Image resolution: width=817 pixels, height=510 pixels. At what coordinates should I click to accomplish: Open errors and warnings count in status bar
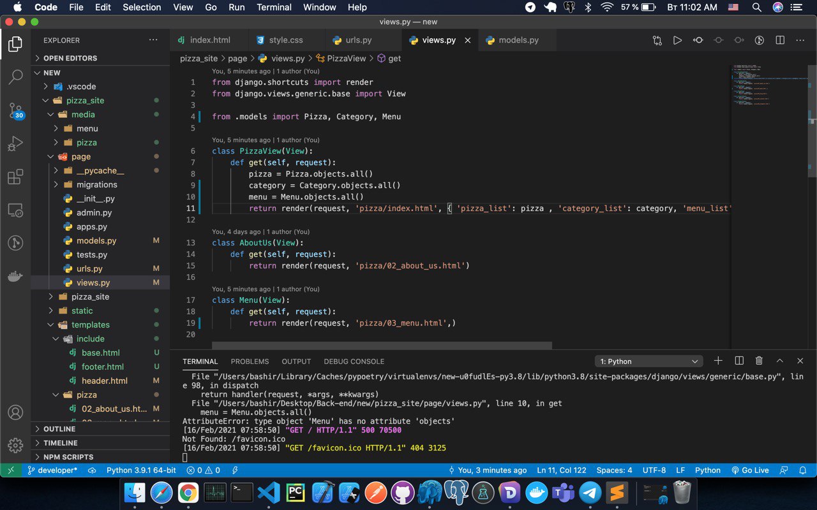click(x=203, y=470)
